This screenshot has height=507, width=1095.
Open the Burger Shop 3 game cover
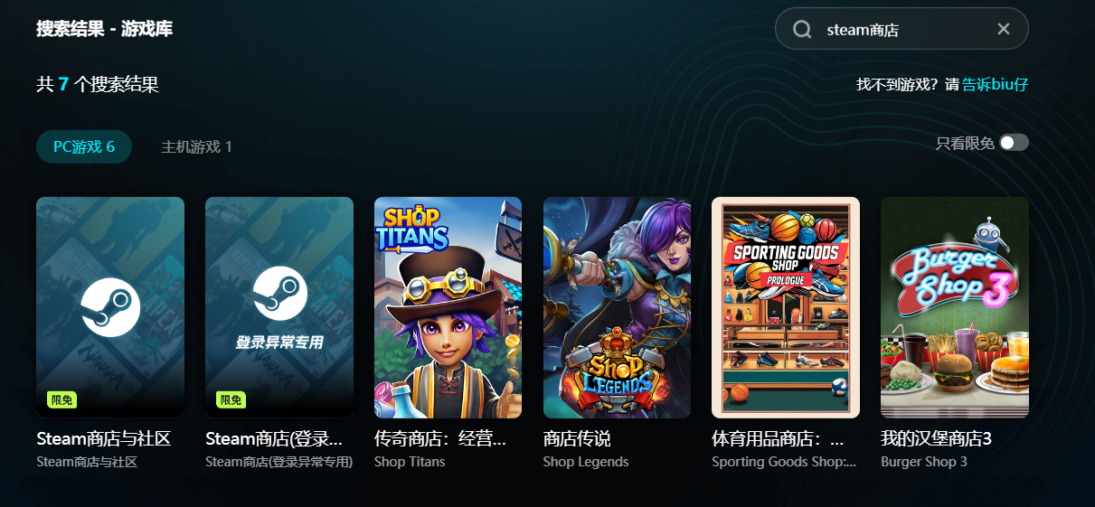[955, 307]
